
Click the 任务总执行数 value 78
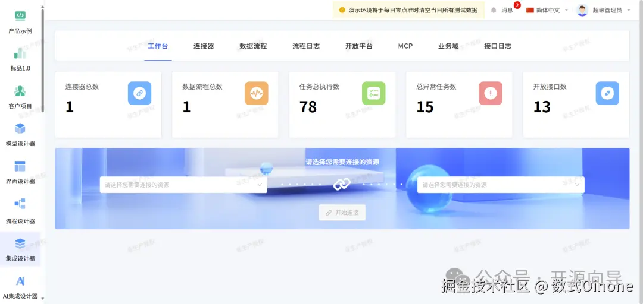[308, 107]
